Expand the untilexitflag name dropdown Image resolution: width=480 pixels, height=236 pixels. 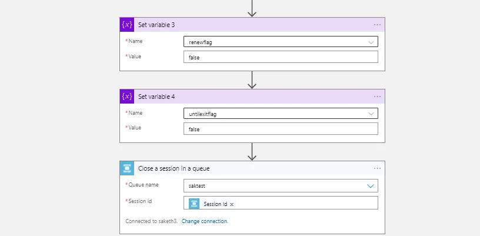[371, 114]
